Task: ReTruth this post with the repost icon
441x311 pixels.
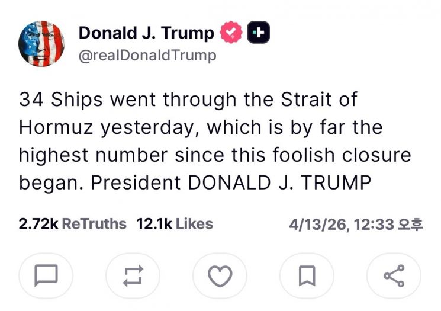Action: point(133,275)
